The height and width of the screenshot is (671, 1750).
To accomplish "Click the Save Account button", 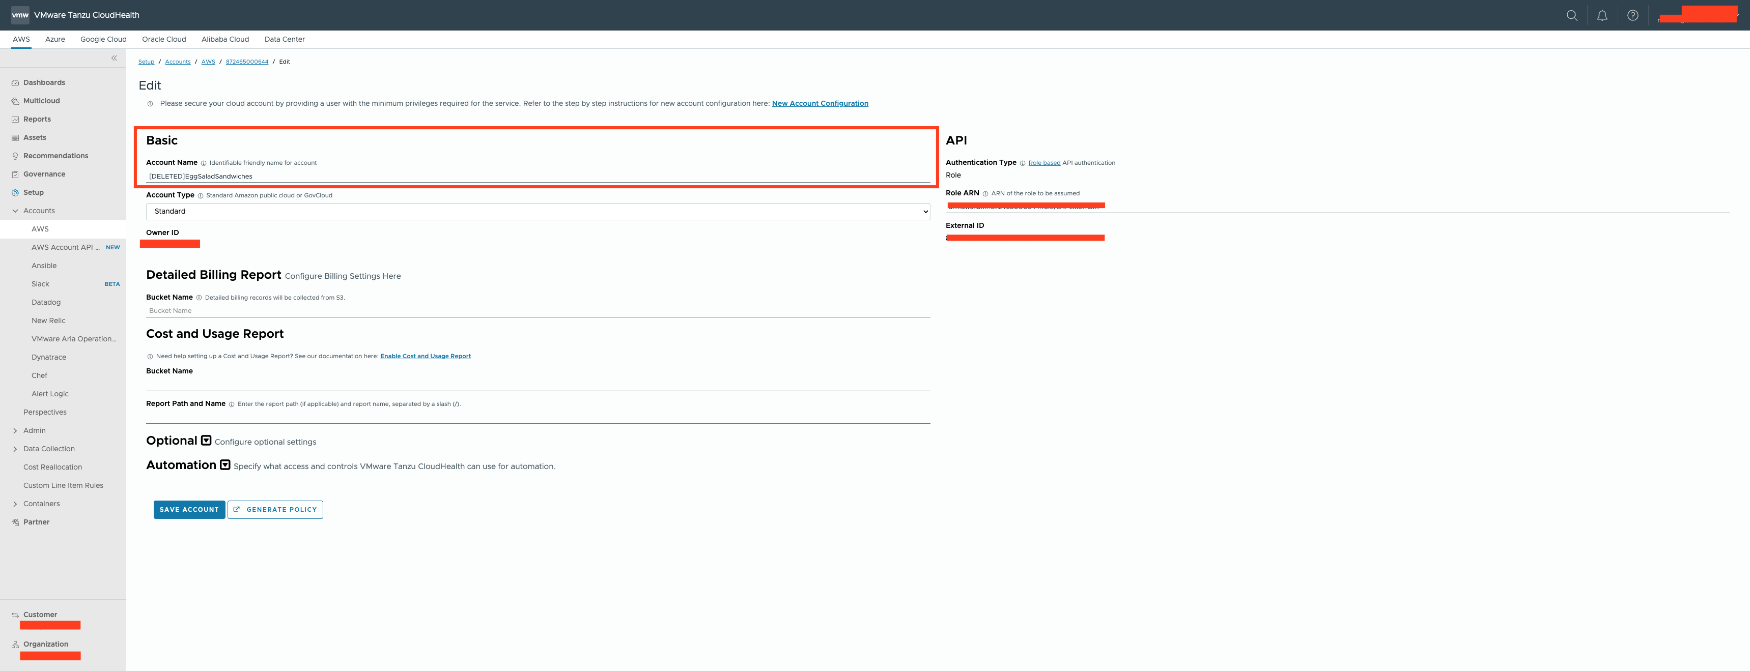I will coord(189,509).
